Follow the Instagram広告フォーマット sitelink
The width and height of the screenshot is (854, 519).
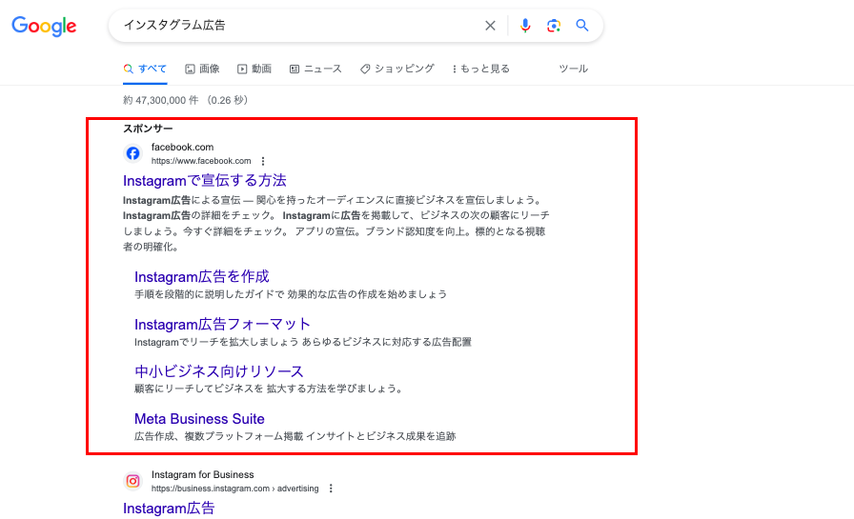(x=223, y=324)
